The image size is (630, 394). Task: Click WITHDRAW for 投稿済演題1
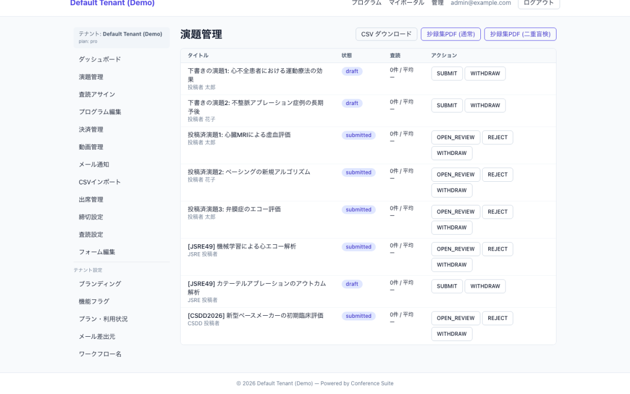tap(451, 153)
